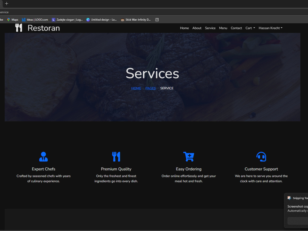Click the Customer Support headset icon
This screenshot has height=231, width=308.
click(261, 157)
